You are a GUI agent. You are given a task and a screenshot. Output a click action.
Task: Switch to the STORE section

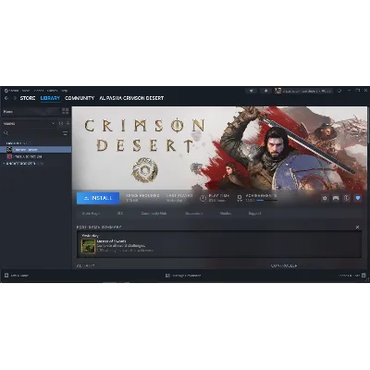click(28, 98)
